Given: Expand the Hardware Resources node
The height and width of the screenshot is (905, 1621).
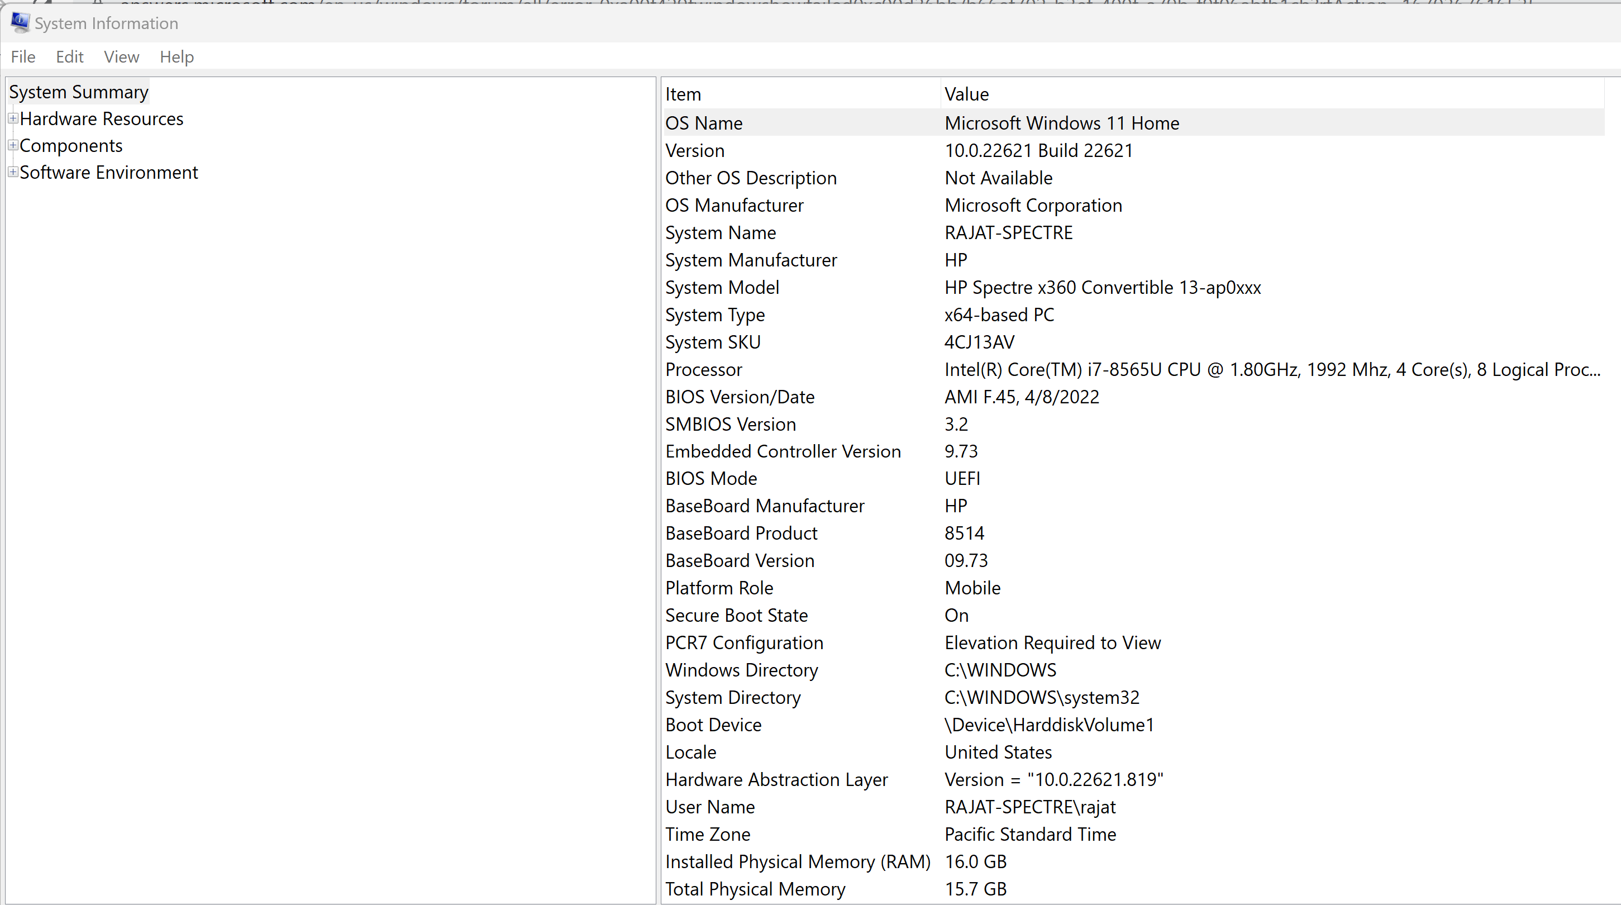Looking at the screenshot, I should click(13, 118).
